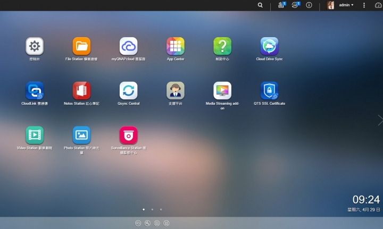This screenshot has width=383, height=229.
Task: Open the Control Panel gear icon
Action: tap(35, 46)
